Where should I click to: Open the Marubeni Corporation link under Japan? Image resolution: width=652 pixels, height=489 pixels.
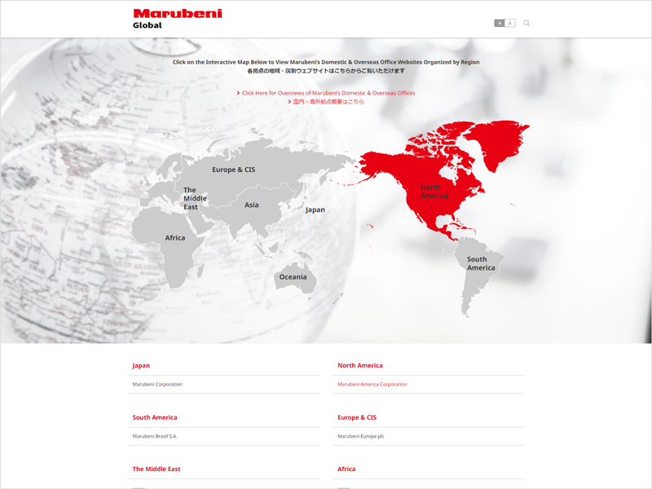157,384
